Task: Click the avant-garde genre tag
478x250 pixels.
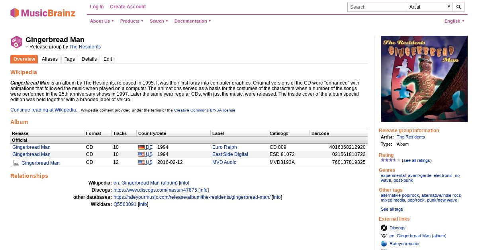Action: pyautogui.click(x=419, y=175)
